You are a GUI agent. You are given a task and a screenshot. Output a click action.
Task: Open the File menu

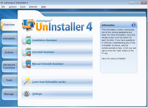pyautogui.click(x=3, y=7)
